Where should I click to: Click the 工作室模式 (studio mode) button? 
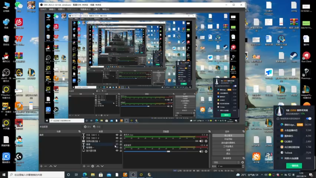(228, 146)
